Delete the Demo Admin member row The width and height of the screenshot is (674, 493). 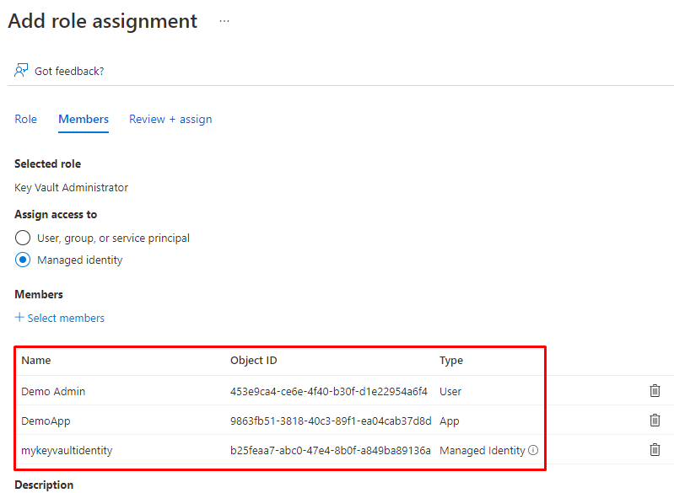click(x=655, y=390)
